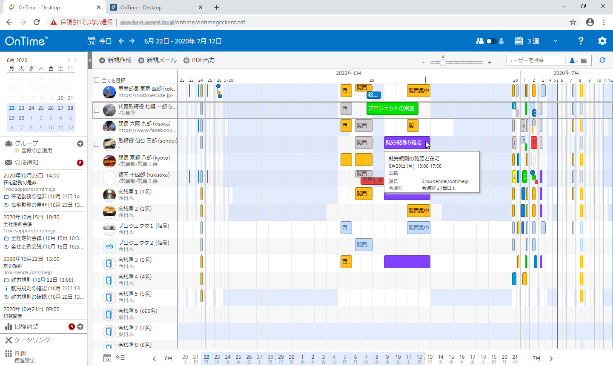Add a new group with the plus icon
The width and height of the screenshot is (613, 366).
click(80, 143)
